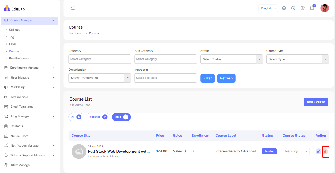Click the sidebar collapse icon
335x173 pixels.
coord(73,8)
